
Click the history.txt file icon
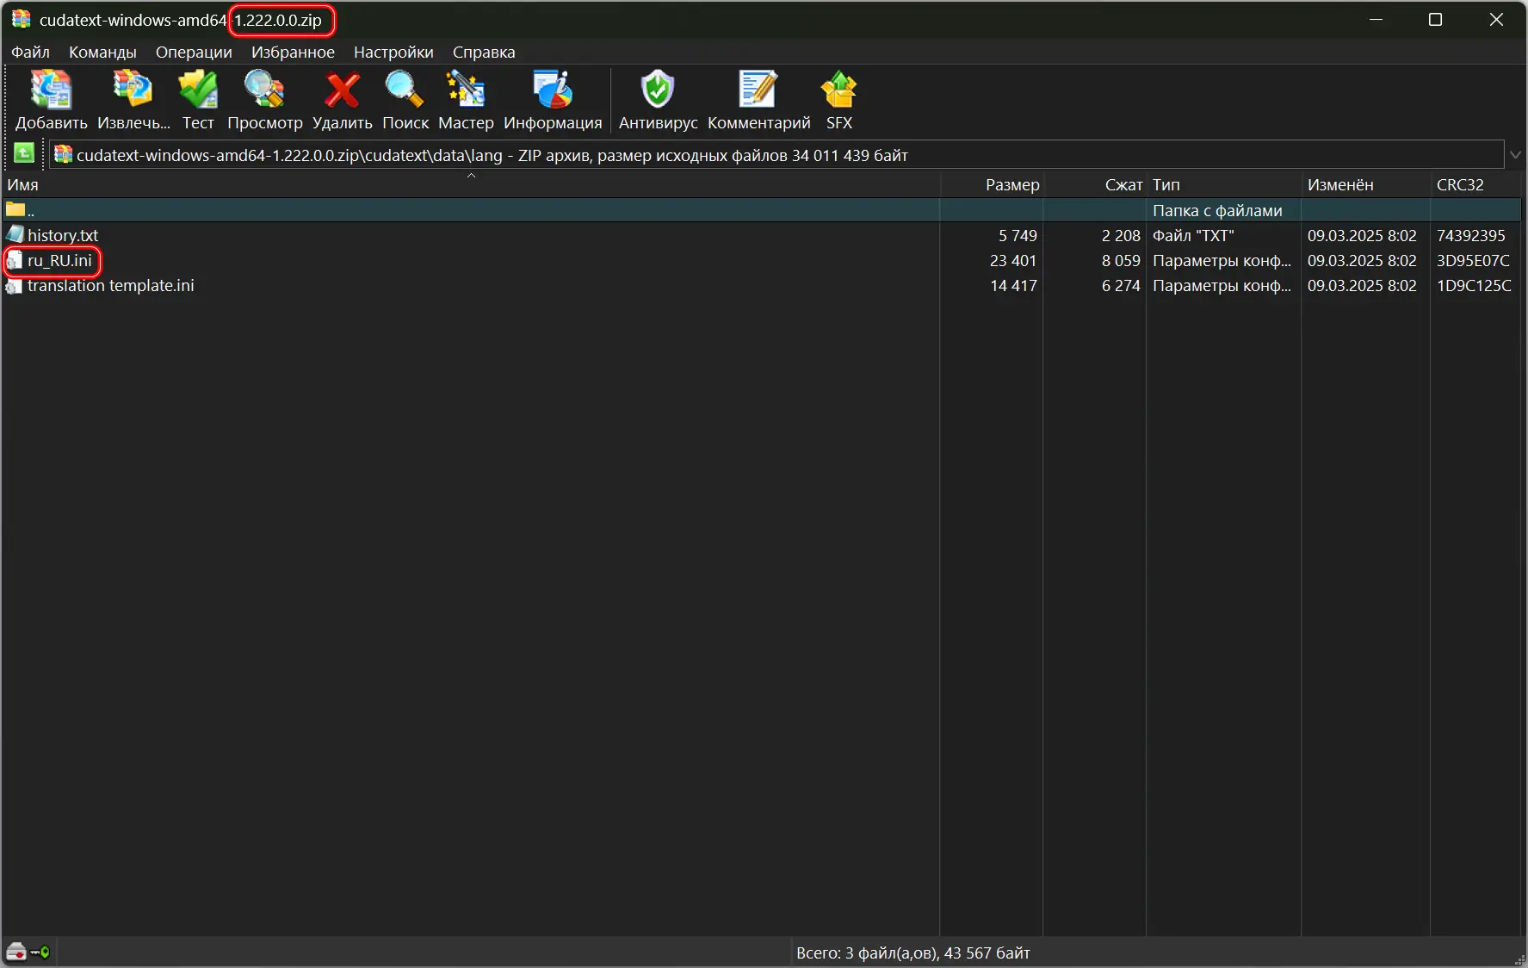(15, 235)
